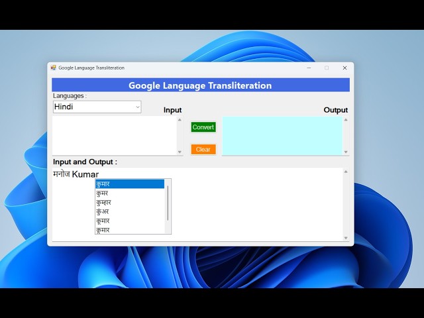424x318 pixels.
Task: Click the 'Languages :' label
Action: [70, 95]
